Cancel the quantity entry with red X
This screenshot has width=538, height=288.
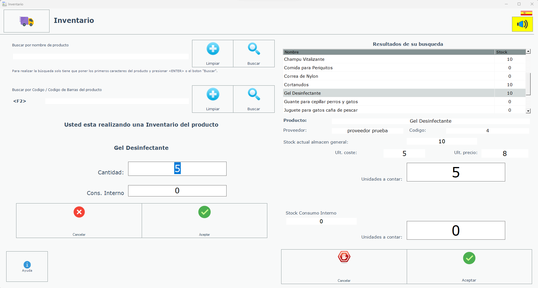click(x=79, y=220)
